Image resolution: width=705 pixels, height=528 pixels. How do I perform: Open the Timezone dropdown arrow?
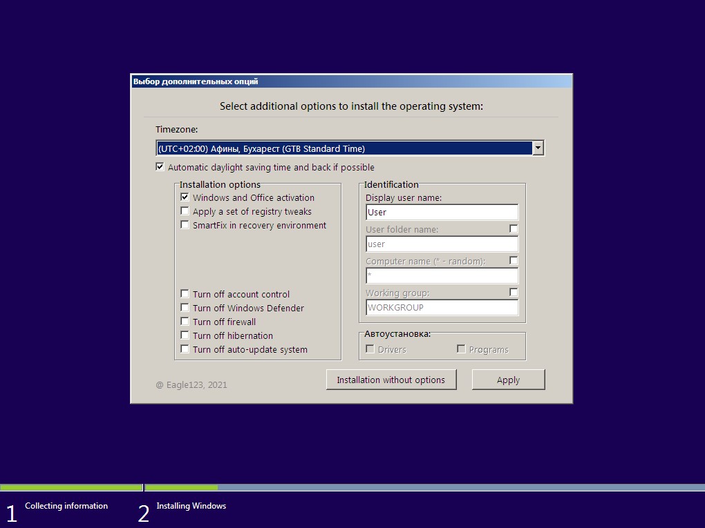[x=538, y=148]
